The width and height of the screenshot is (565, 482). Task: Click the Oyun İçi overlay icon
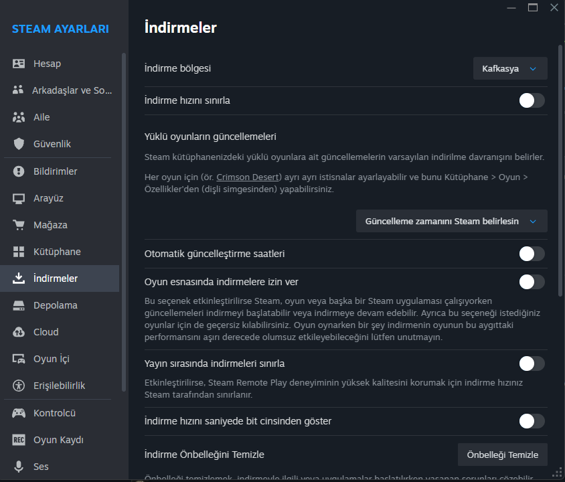click(19, 359)
